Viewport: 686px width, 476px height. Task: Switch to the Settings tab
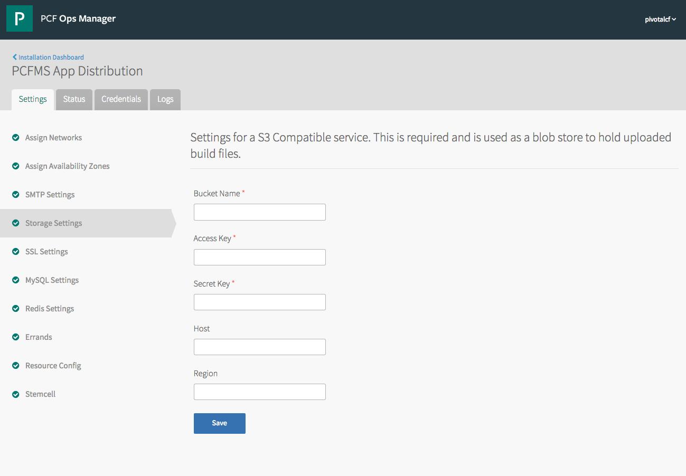pyautogui.click(x=33, y=99)
